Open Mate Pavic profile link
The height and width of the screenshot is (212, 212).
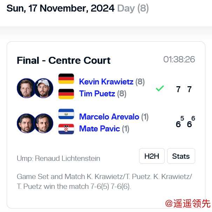(100, 129)
